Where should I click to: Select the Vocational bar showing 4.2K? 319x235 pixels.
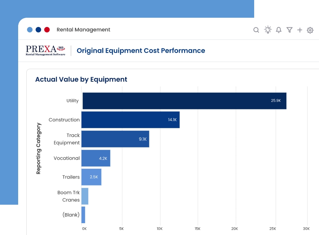(x=96, y=158)
